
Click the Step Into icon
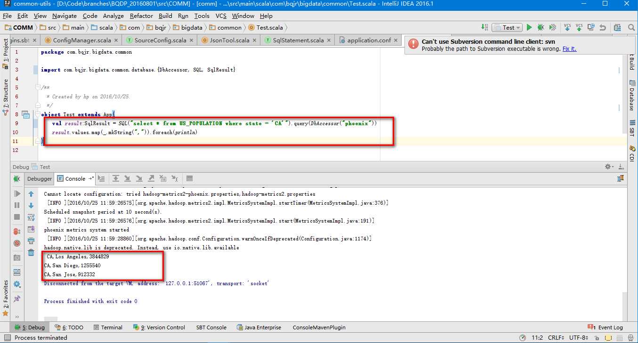coord(128,179)
